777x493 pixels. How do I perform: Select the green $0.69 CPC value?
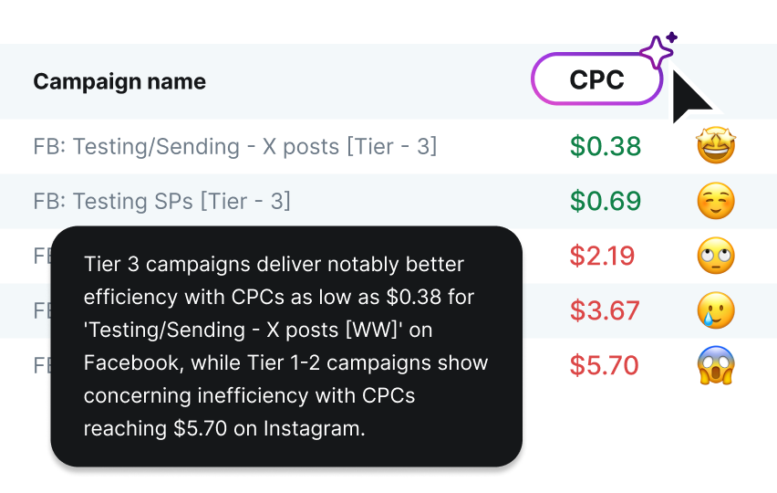pyautogui.click(x=606, y=201)
